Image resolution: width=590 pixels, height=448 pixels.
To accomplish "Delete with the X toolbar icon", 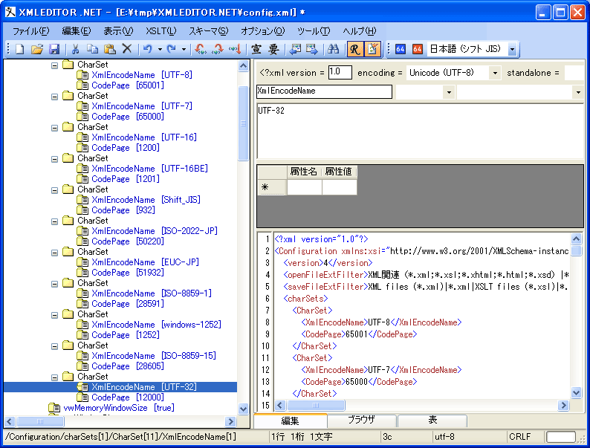I will point(127,49).
